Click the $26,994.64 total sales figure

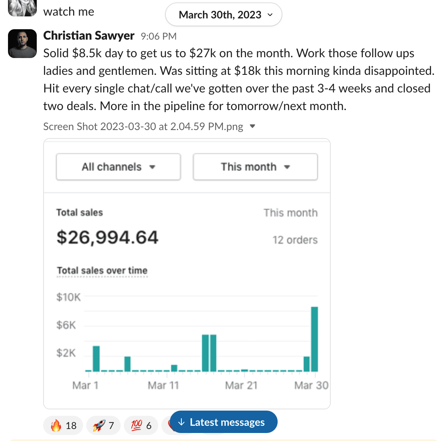point(107,238)
